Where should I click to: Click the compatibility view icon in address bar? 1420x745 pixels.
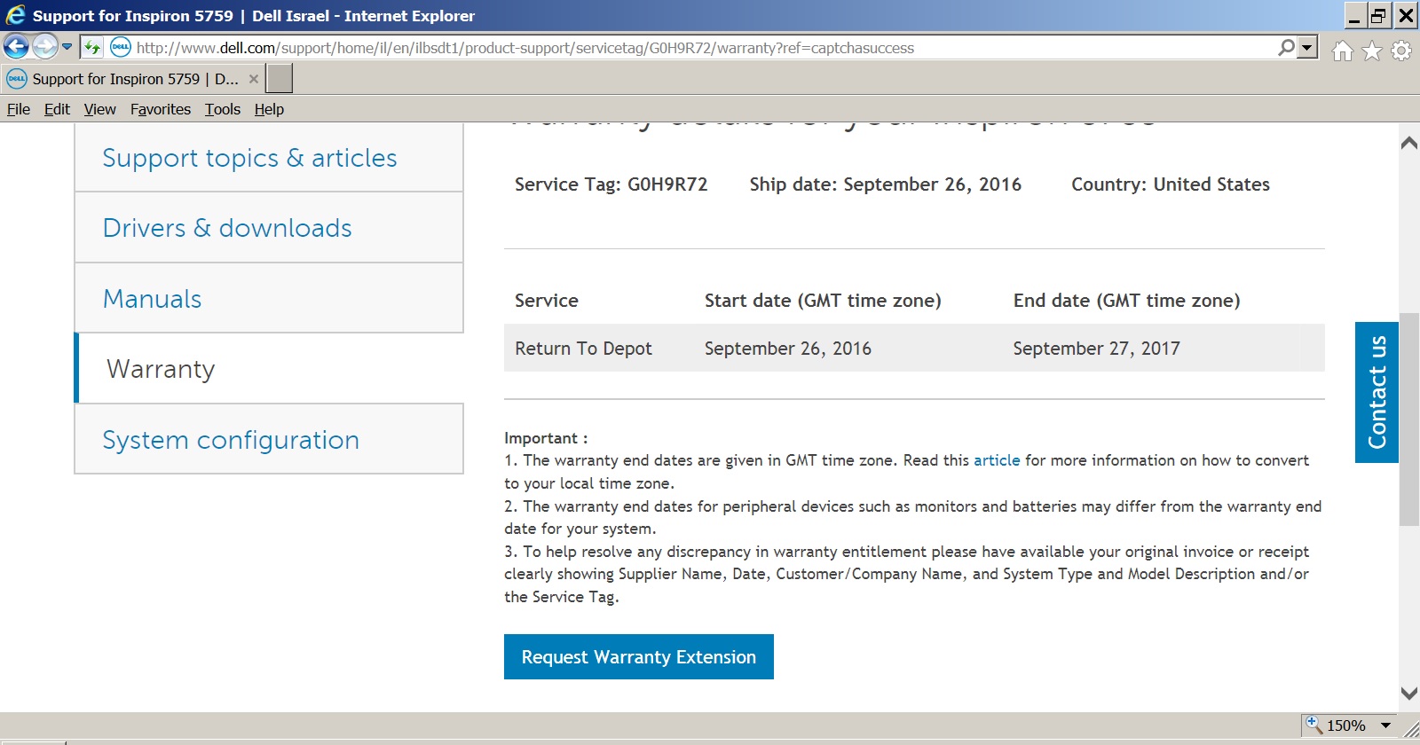pyautogui.click(x=92, y=48)
